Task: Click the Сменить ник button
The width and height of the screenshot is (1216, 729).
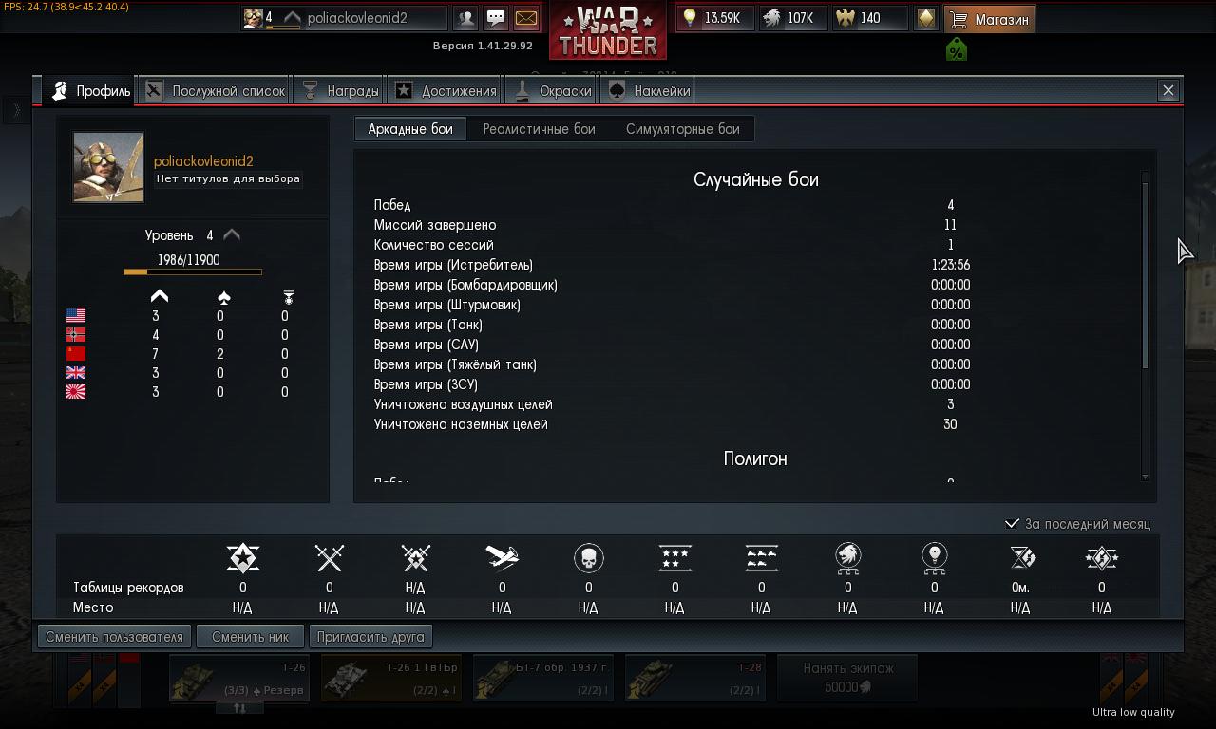Action: tap(251, 637)
